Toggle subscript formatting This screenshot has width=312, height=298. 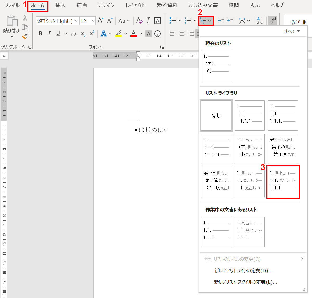(x=83, y=34)
